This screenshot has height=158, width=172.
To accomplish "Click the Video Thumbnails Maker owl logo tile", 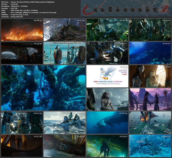I will 107,76.
